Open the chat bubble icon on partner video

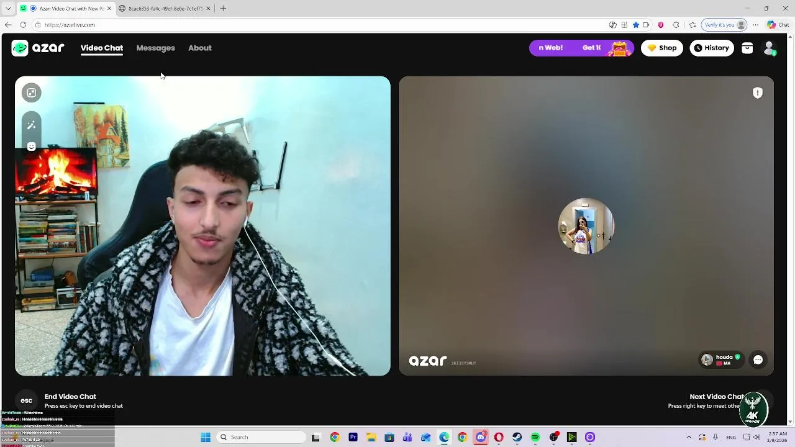coord(758,360)
